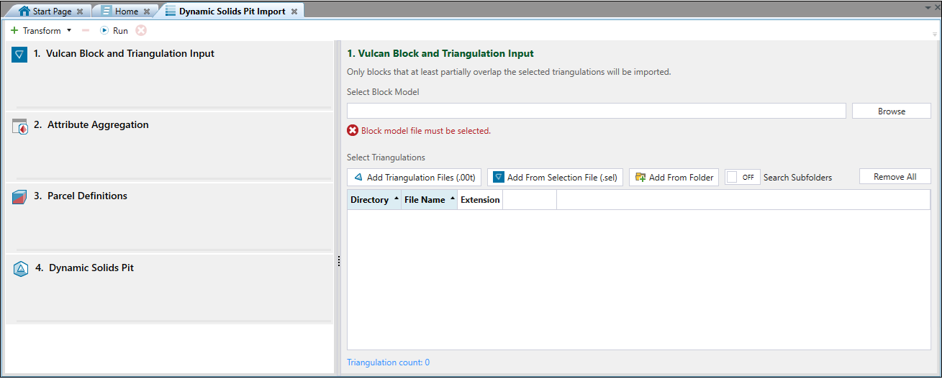
Task: Browse for a block model file
Action: (892, 111)
